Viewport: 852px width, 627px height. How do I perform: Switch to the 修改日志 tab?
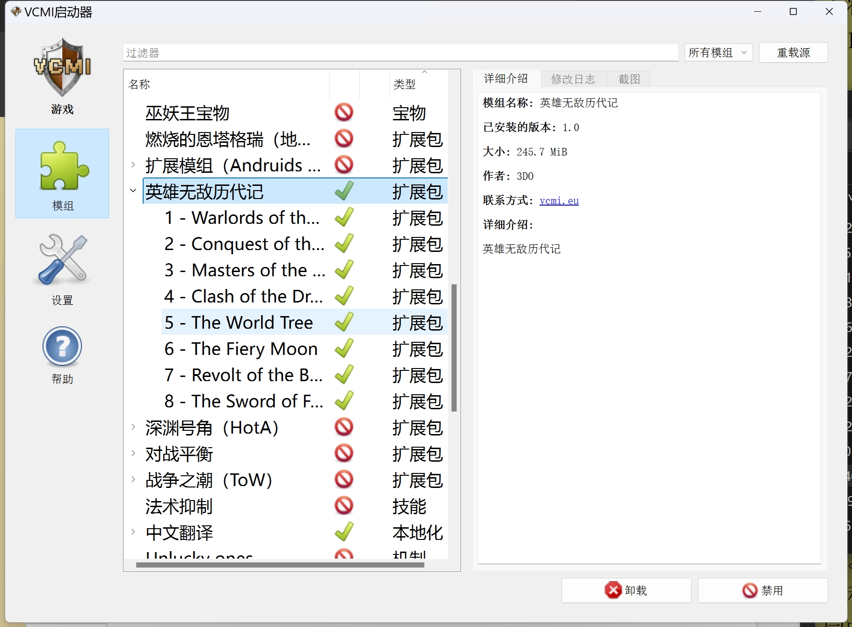coord(573,79)
